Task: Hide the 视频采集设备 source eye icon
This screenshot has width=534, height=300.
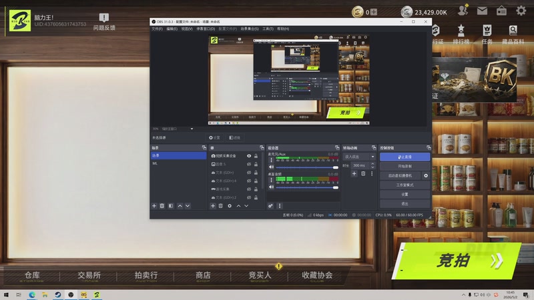Action: click(x=249, y=156)
